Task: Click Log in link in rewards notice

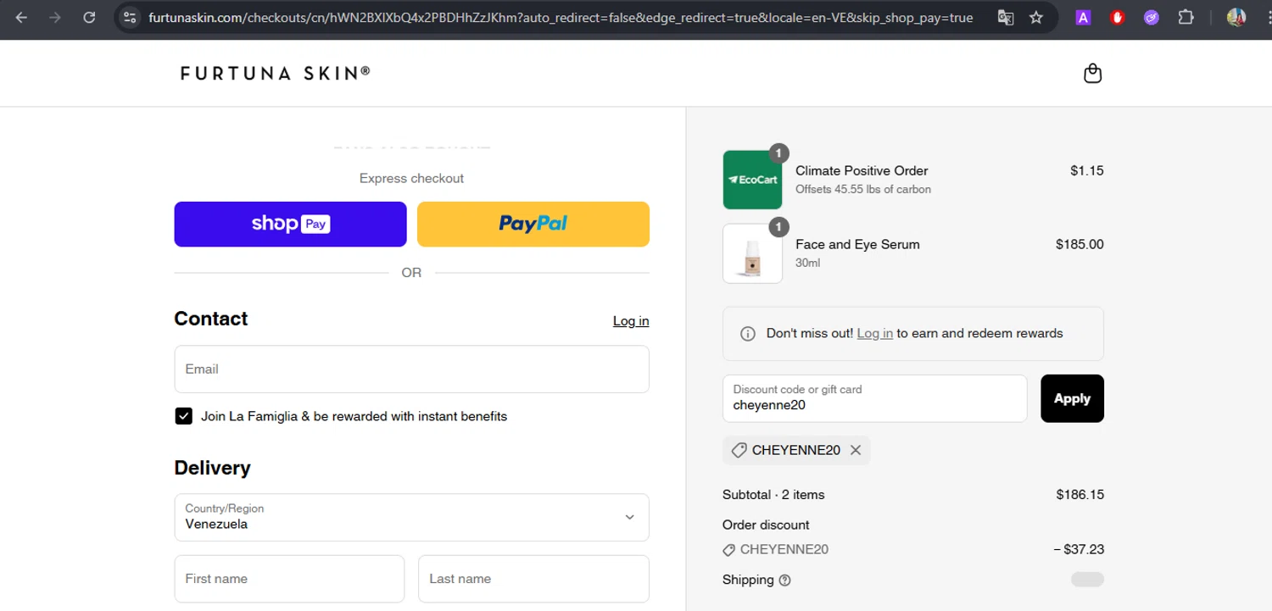Action: pos(874,333)
